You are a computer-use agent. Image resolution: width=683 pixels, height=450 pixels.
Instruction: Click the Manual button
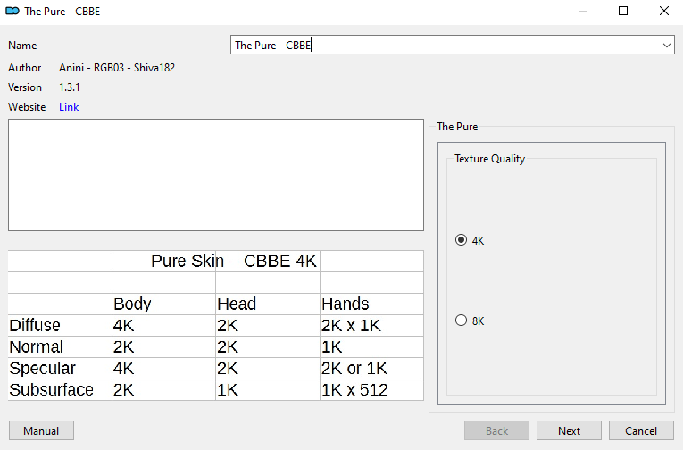click(x=41, y=431)
